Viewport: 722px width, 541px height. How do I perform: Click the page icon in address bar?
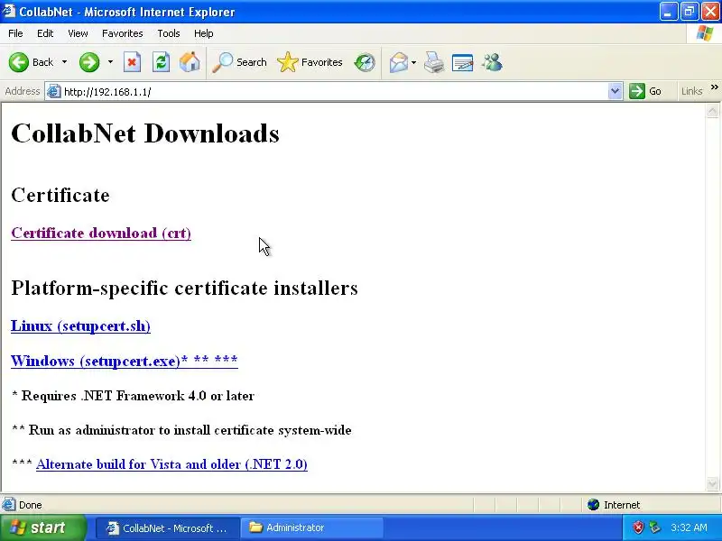(54, 92)
